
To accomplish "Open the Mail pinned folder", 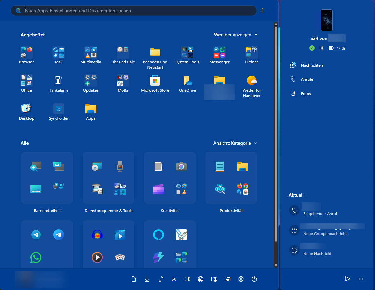I will point(59,55).
